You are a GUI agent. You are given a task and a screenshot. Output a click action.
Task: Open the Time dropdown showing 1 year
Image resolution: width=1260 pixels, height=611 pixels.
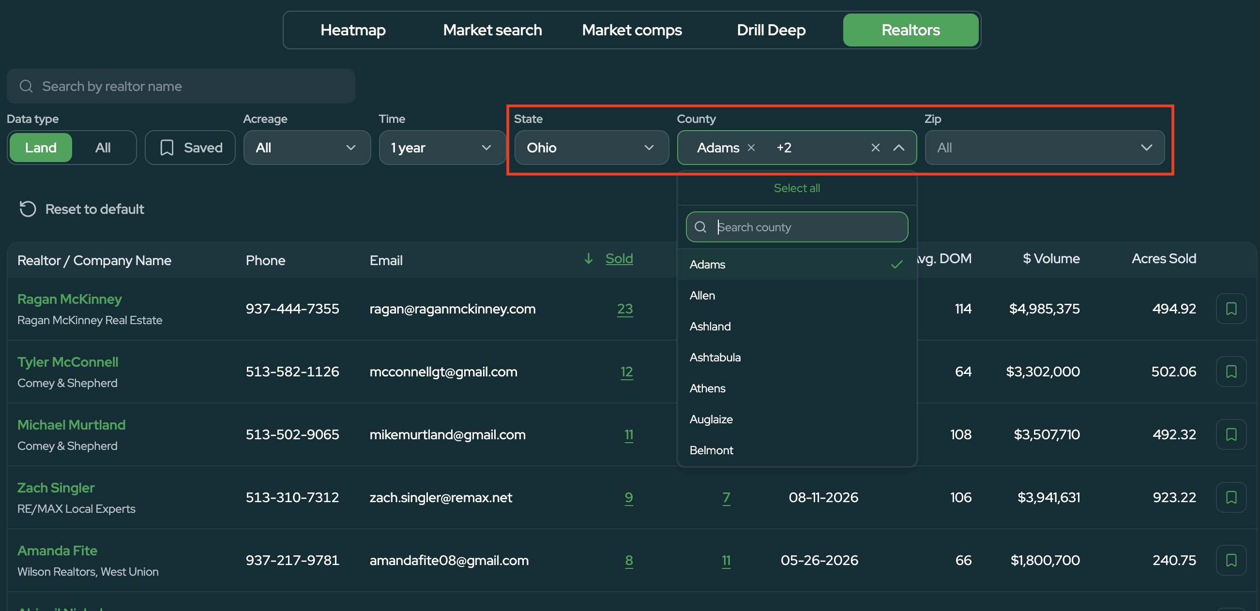(x=442, y=147)
